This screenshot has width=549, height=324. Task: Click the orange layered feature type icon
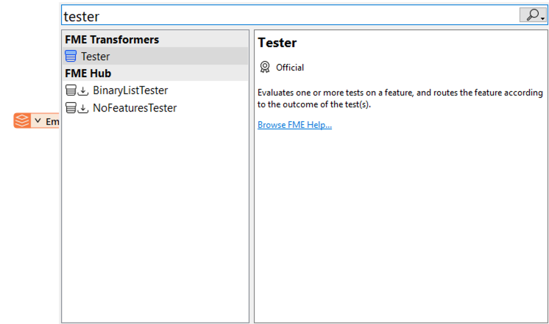[x=23, y=120]
